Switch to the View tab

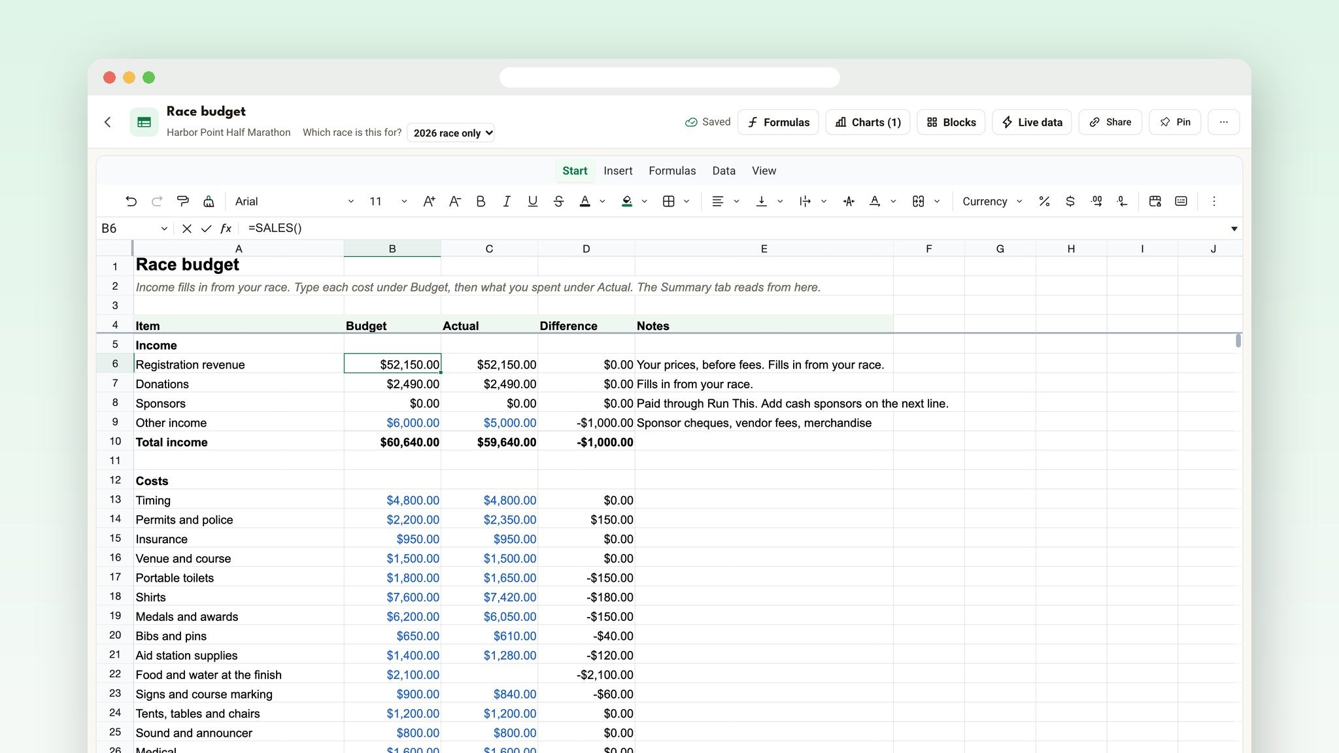point(764,171)
